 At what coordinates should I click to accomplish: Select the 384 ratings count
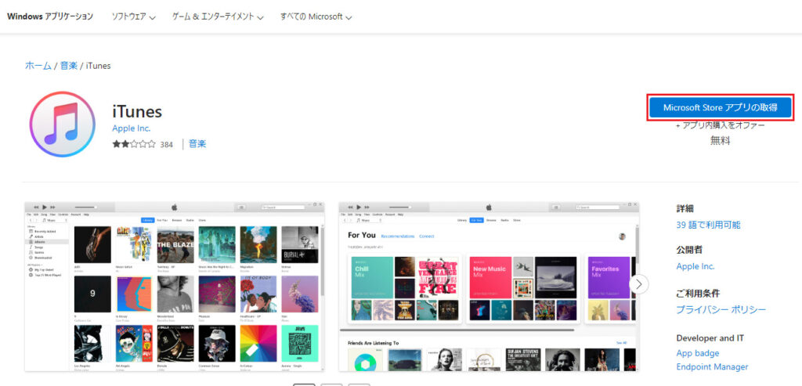coord(166,145)
